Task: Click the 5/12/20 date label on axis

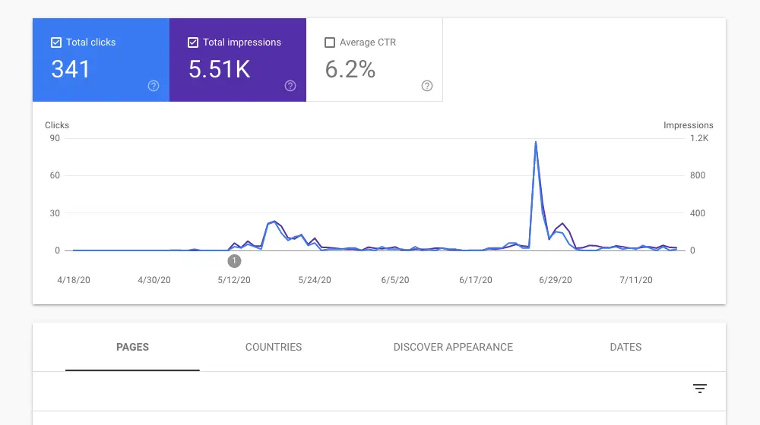Action: (234, 280)
